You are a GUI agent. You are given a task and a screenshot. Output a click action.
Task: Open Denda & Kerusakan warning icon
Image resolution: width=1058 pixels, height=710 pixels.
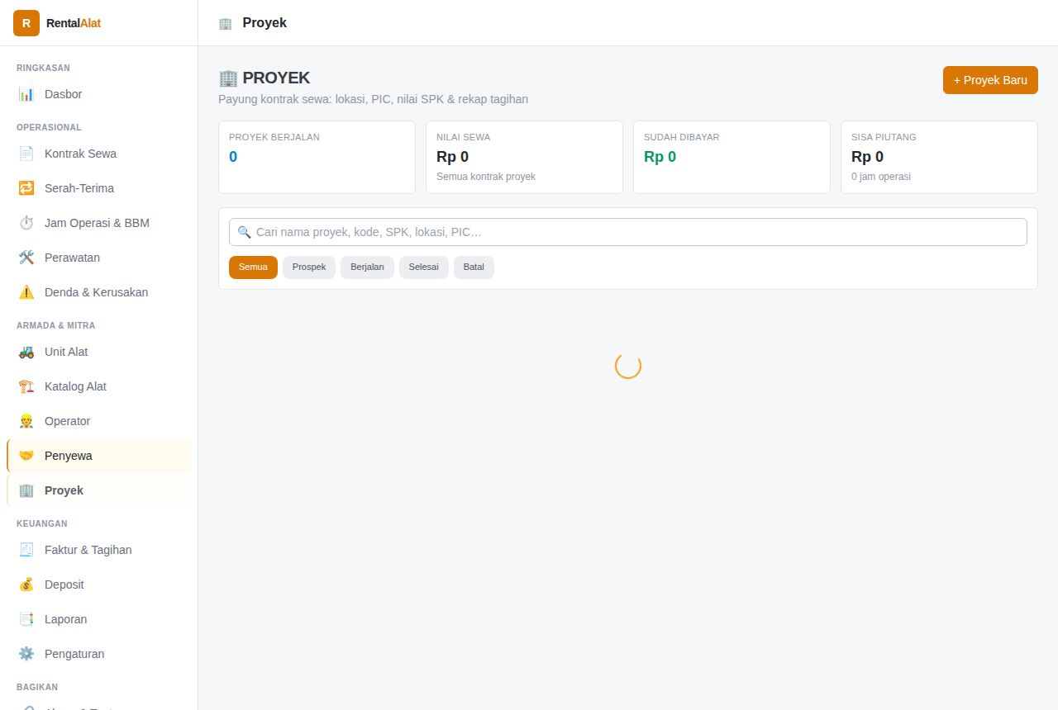[26, 292]
